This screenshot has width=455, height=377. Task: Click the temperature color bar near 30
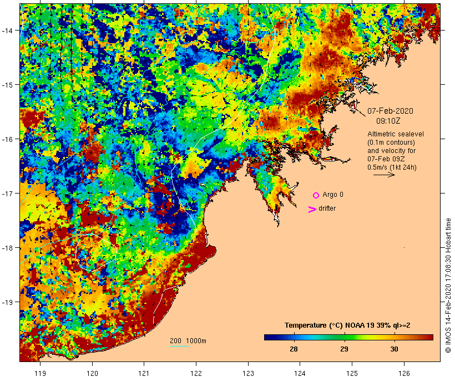click(x=394, y=337)
